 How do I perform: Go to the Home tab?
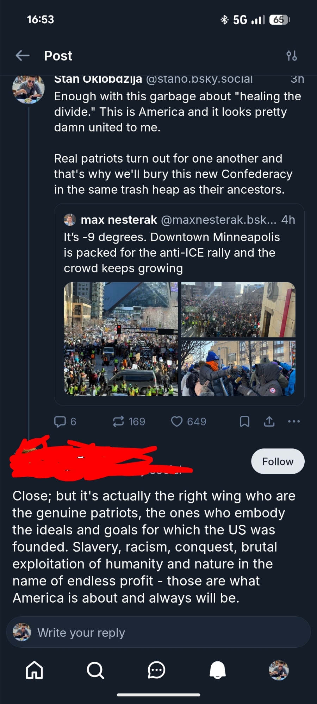(35, 670)
